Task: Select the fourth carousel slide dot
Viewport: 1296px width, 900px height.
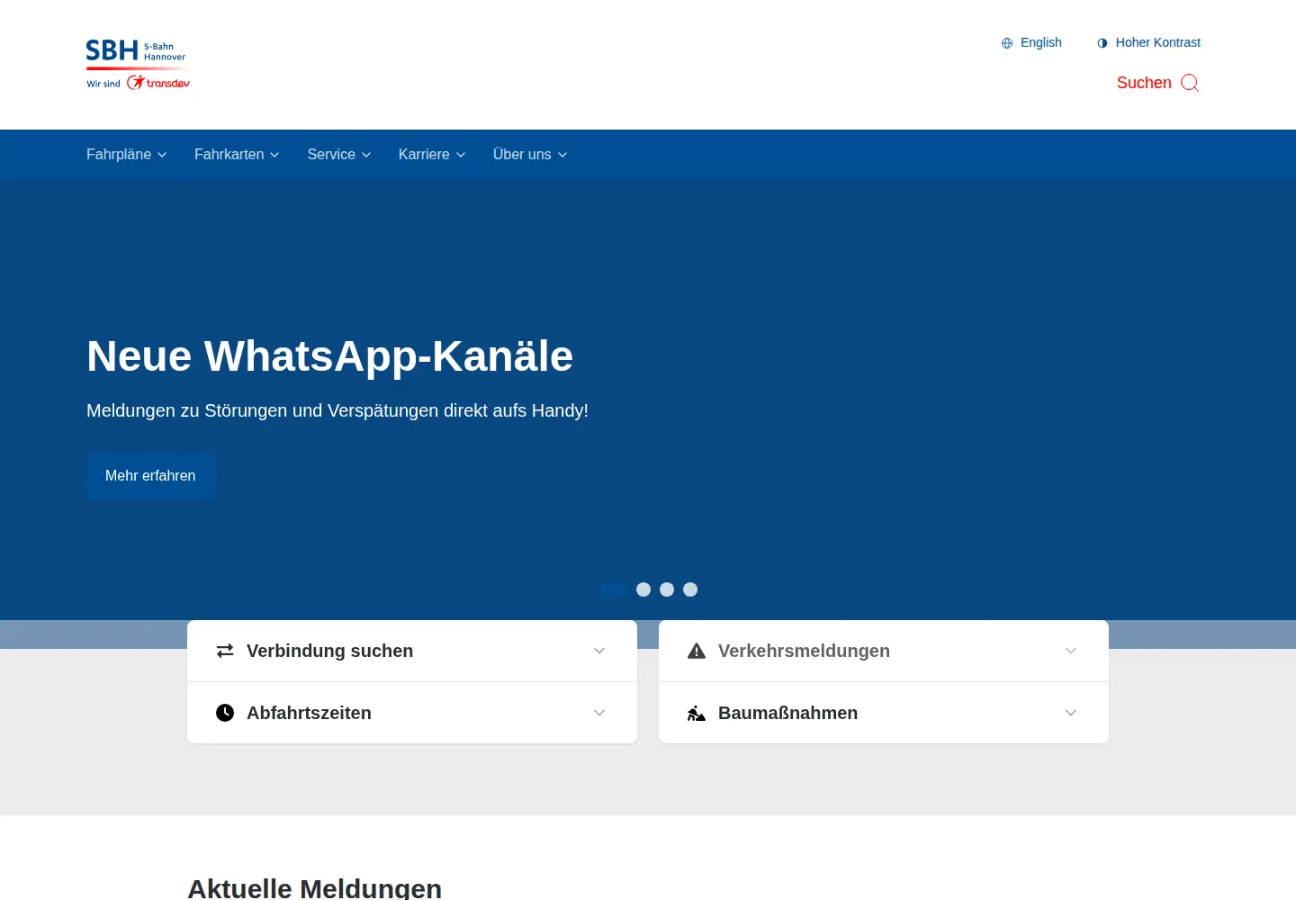Action: pyautogui.click(x=690, y=589)
